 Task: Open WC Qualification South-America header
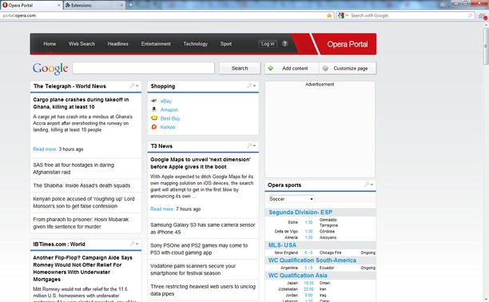tap(312, 260)
